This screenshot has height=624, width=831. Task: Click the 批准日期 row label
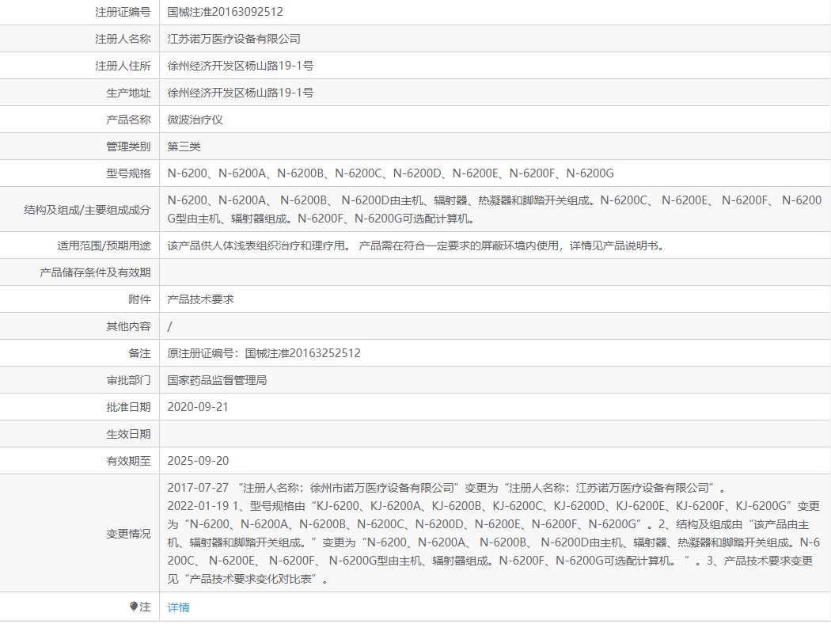point(129,407)
